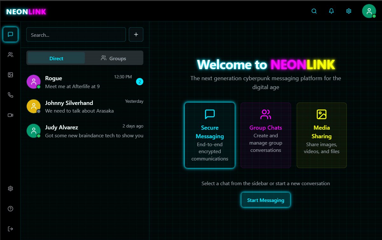Click the Start Messaging button

click(x=266, y=200)
